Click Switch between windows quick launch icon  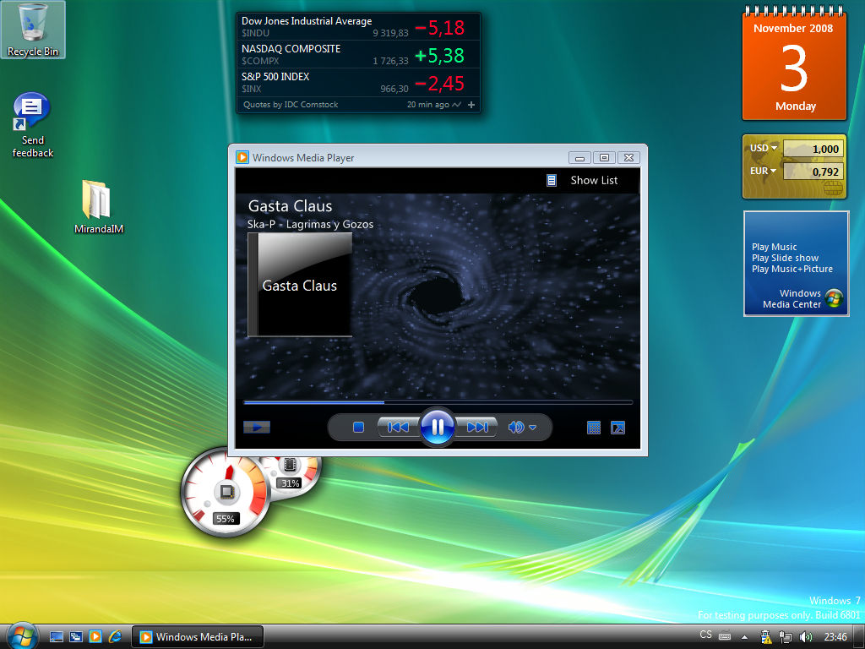point(75,636)
